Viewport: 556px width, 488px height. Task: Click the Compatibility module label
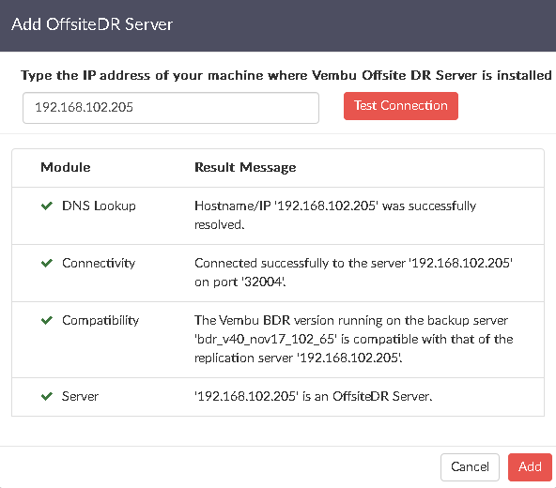point(100,321)
